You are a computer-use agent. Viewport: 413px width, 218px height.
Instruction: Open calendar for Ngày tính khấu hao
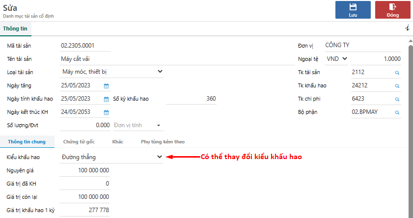pyautogui.click(x=106, y=99)
